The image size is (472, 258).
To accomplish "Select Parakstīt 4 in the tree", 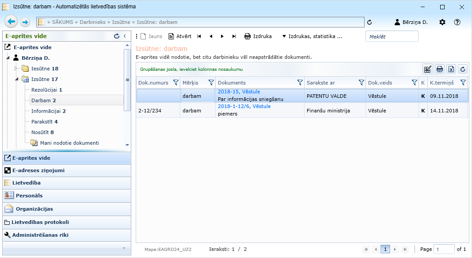I will [x=44, y=122].
